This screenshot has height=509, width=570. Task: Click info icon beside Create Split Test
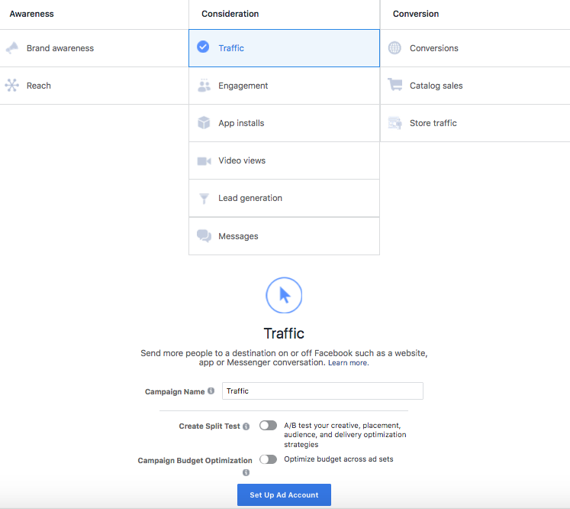[246, 426]
